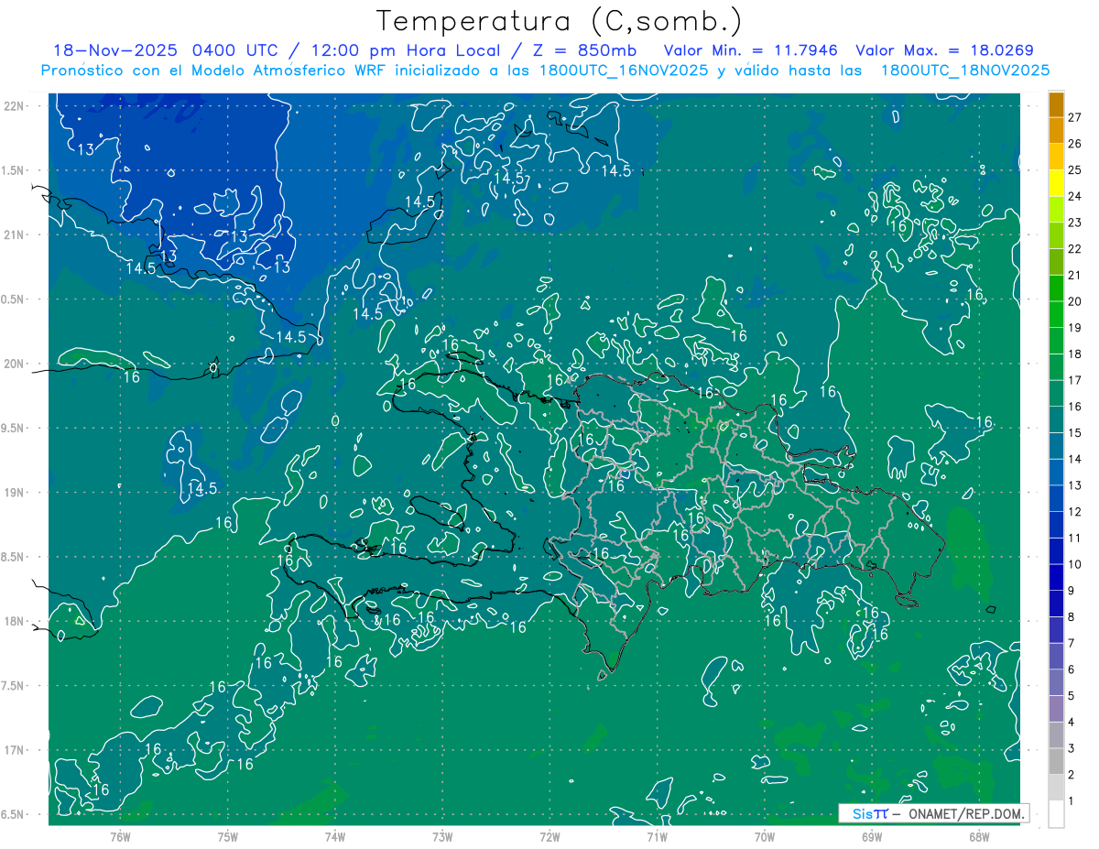Click the 72W longitude axis label
The height and width of the screenshot is (849, 1099).
coord(549,836)
